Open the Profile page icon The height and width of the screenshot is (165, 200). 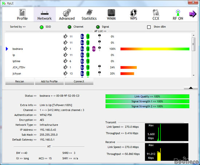click(22, 12)
